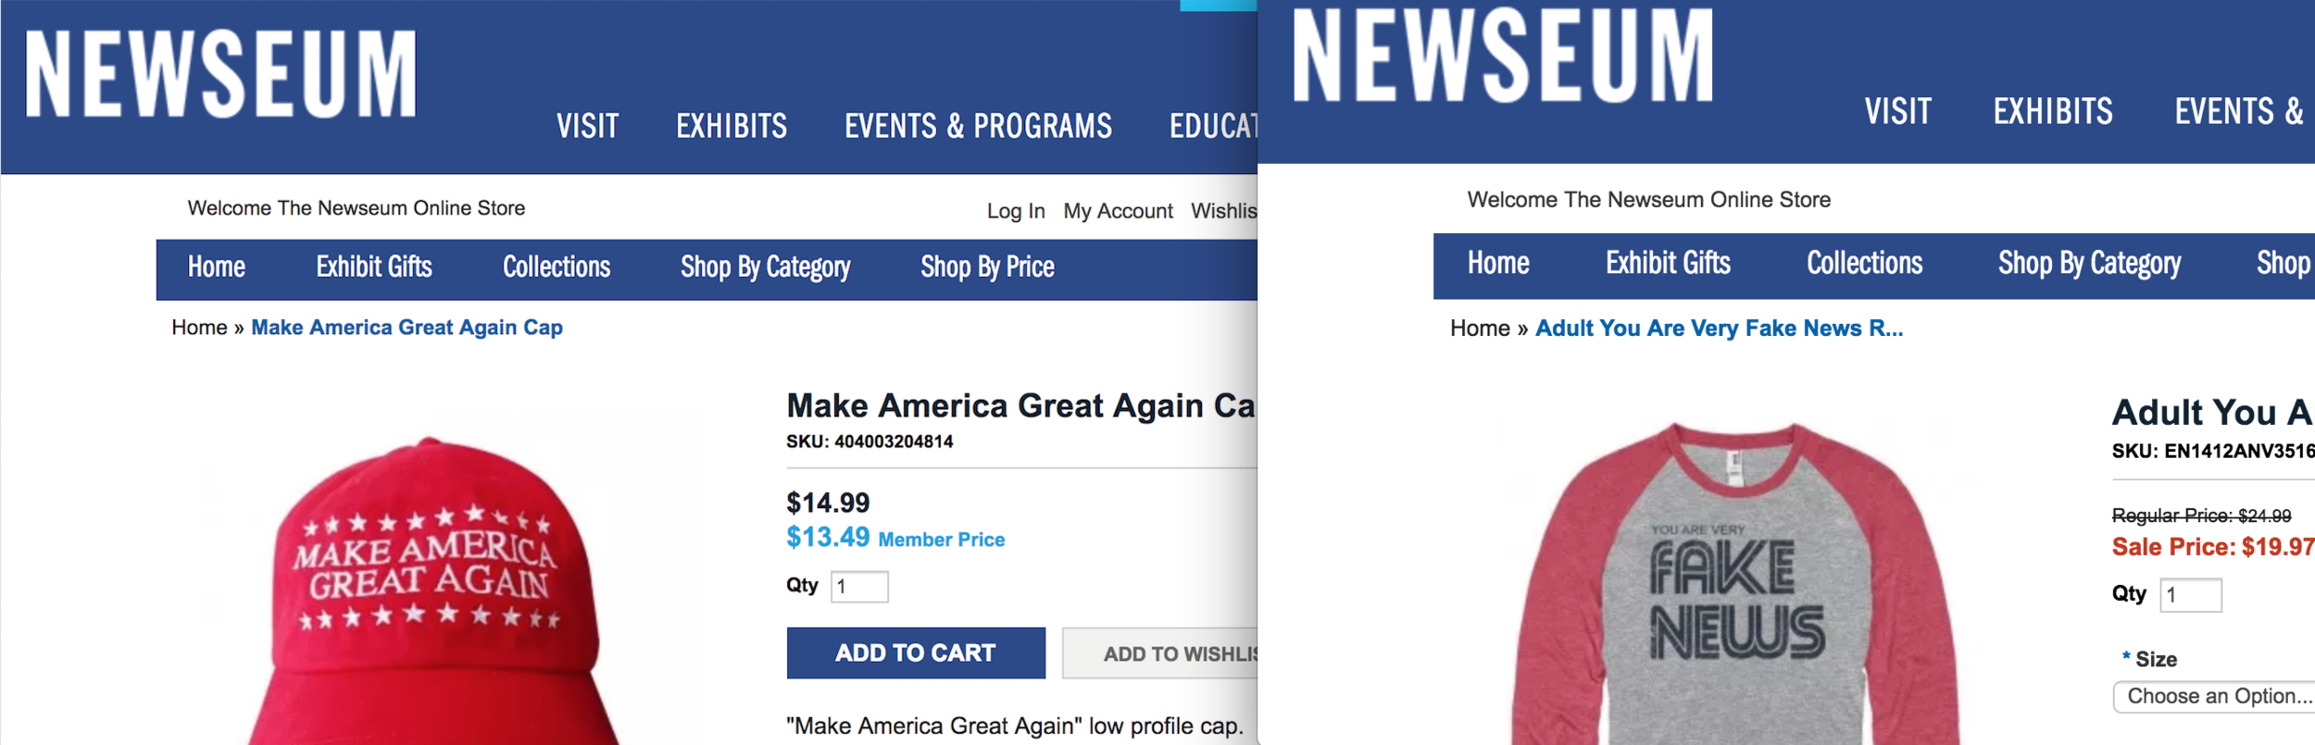Go to VISIT in left top navigation
2315x745 pixels.
587,126
